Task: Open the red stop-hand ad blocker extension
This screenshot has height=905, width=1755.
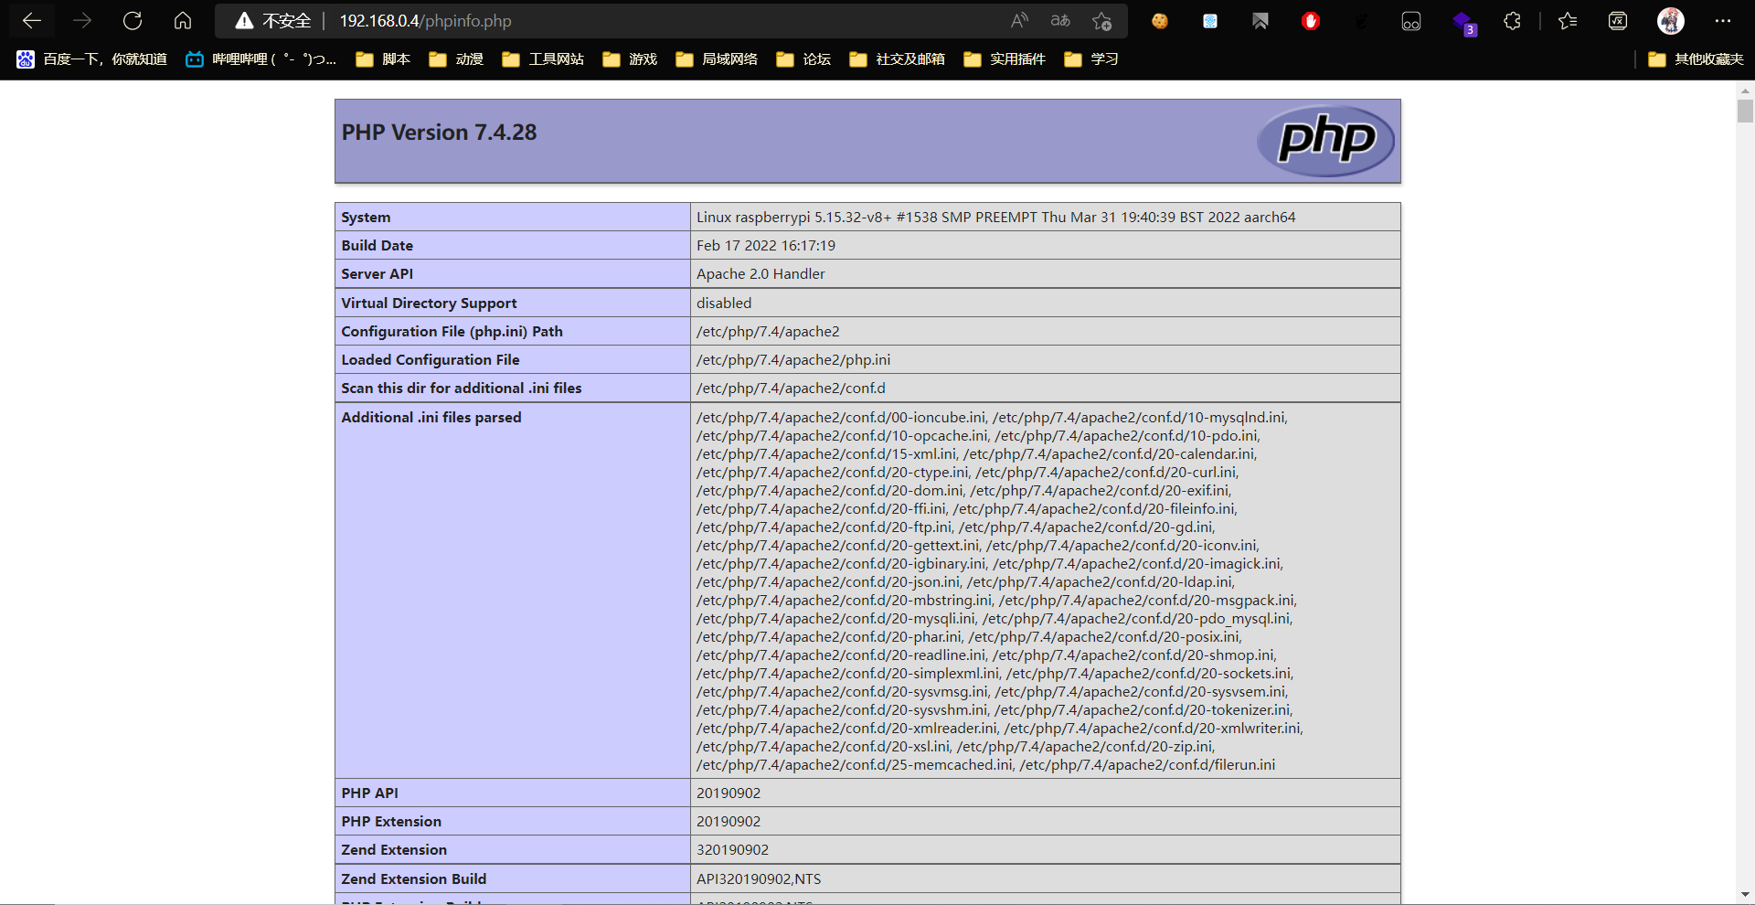Action: [1310, 21]
